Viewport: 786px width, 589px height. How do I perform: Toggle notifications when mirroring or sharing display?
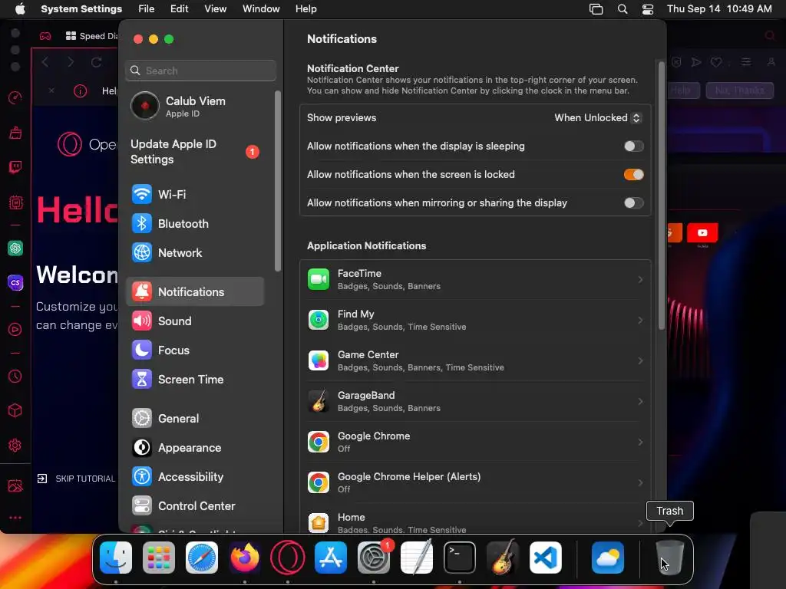pyautogui.click(x=633, y=202)
